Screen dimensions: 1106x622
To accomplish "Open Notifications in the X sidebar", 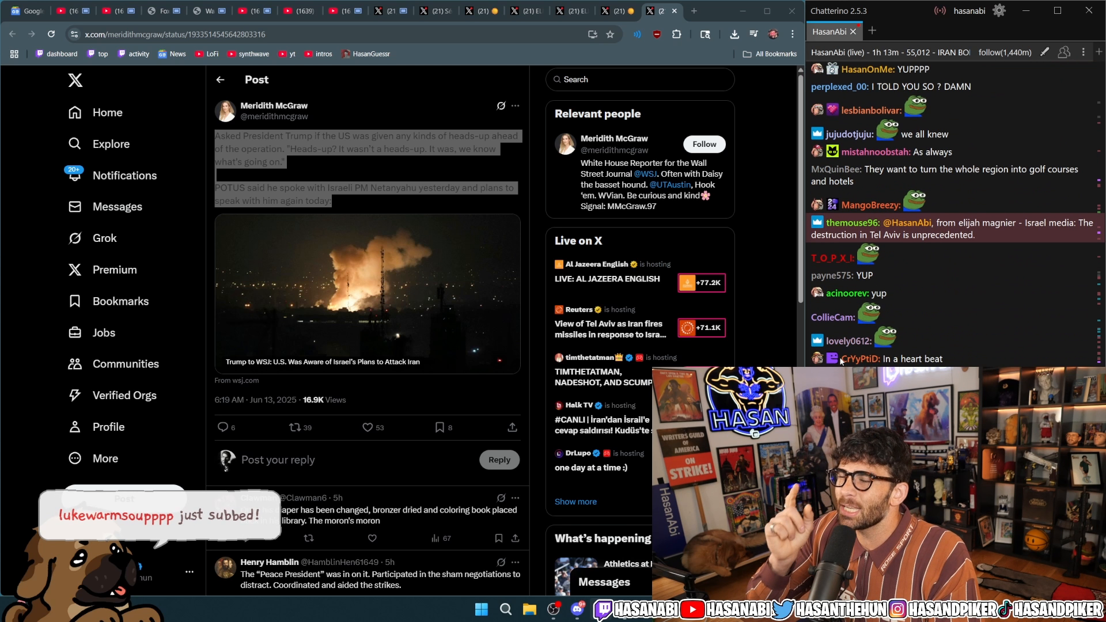I will tap(124, 175).
